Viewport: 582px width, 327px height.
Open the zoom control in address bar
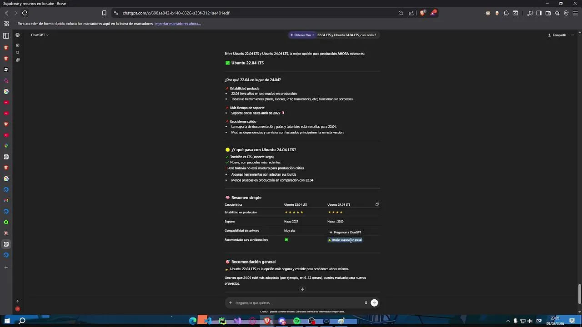point(401,13)
